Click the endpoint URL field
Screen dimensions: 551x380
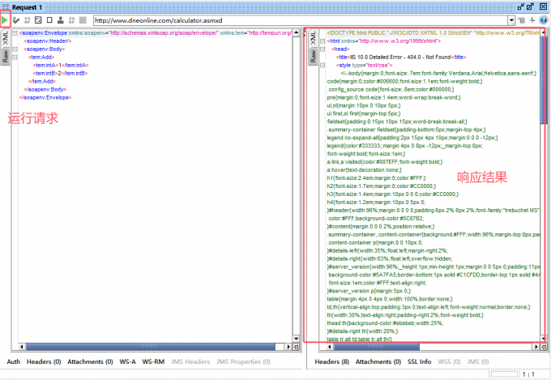301,20
